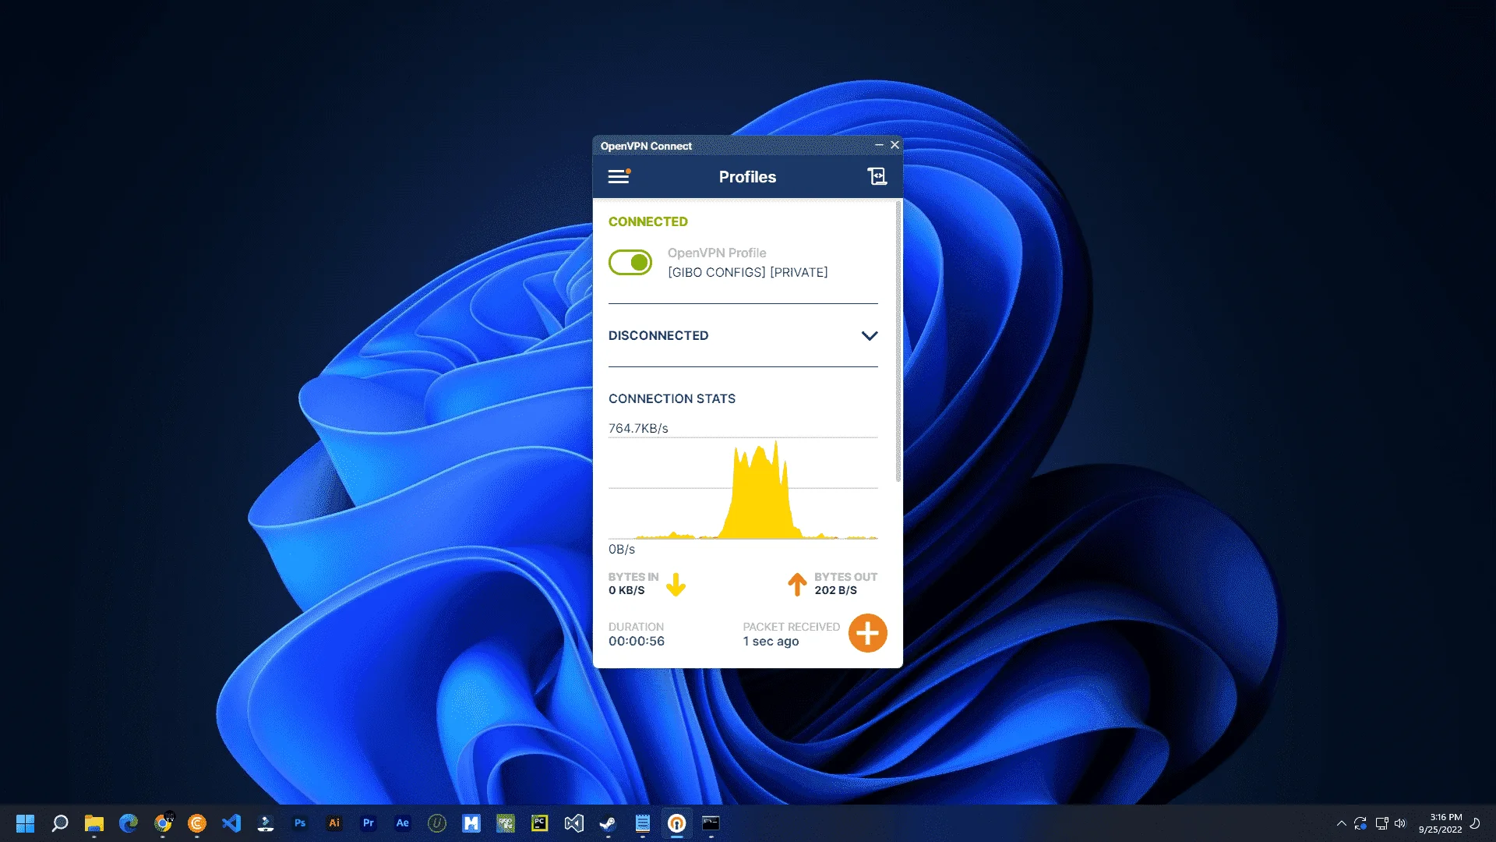Screen dimensions: 1496x842
Task: Click the yellow traffic graph
Action: point(743,489)
